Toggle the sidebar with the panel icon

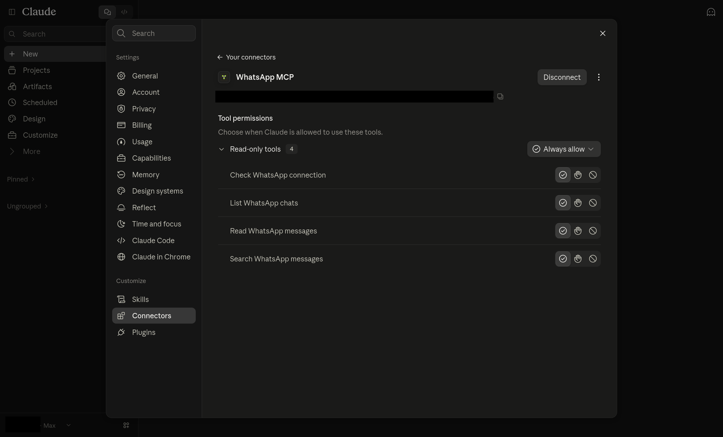(12, 12)
